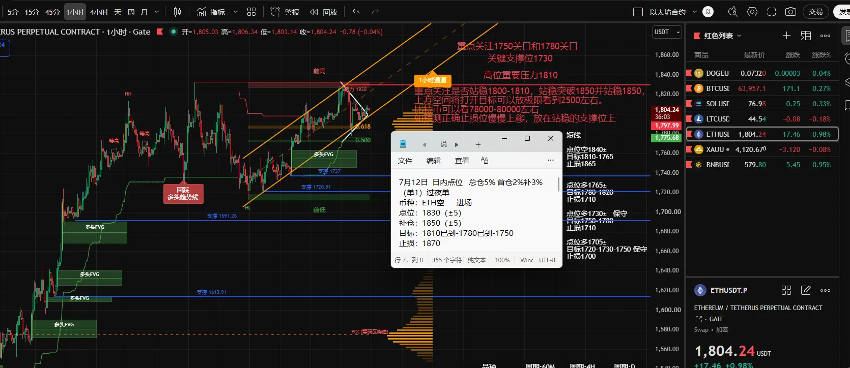Open the 编辑 menu in Notepad
Screen dimensions: 850x368
click(x=434, y=160)
